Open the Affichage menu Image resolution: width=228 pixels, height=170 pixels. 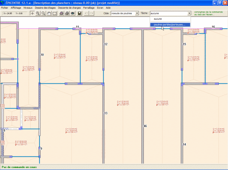pyautogui.click(x=16, y=8)
